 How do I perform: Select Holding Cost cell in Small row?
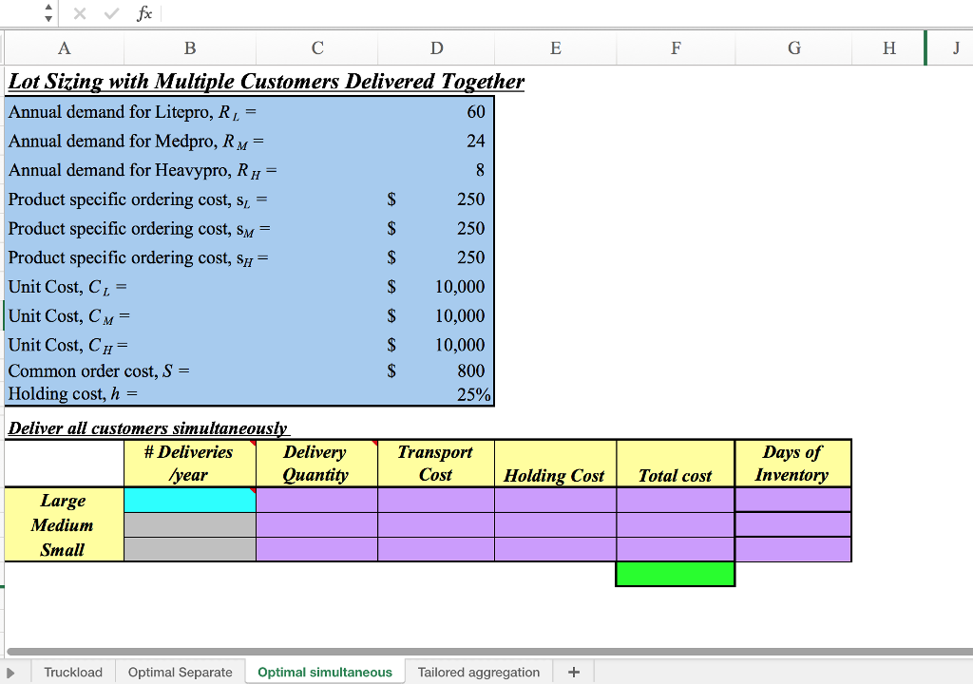tap(555, 550)
